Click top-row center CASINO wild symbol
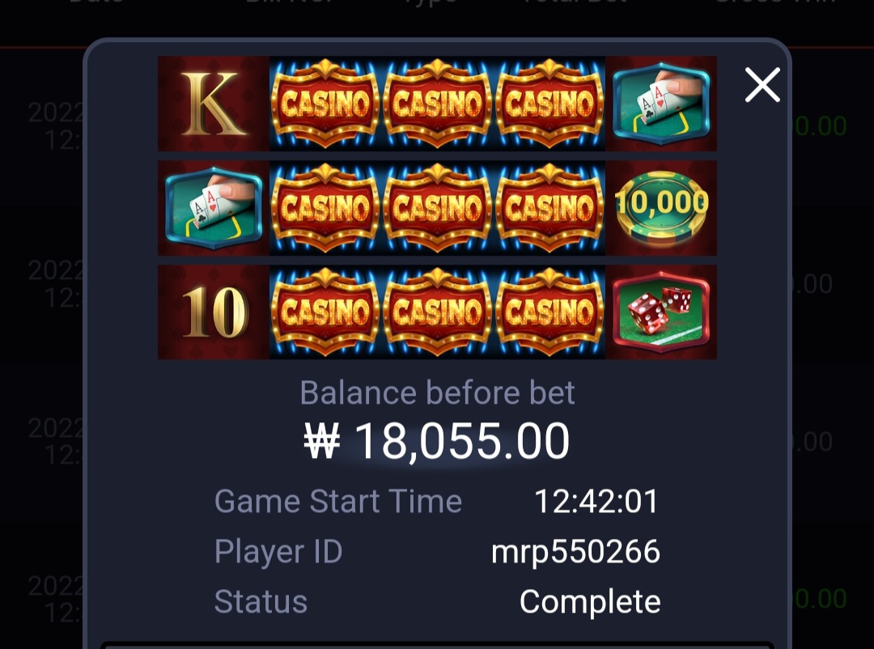 pos(438,104)
